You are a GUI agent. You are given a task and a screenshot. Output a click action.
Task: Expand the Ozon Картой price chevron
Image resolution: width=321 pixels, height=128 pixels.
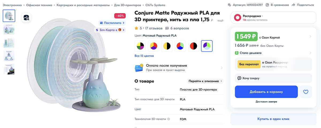[310, 36]
